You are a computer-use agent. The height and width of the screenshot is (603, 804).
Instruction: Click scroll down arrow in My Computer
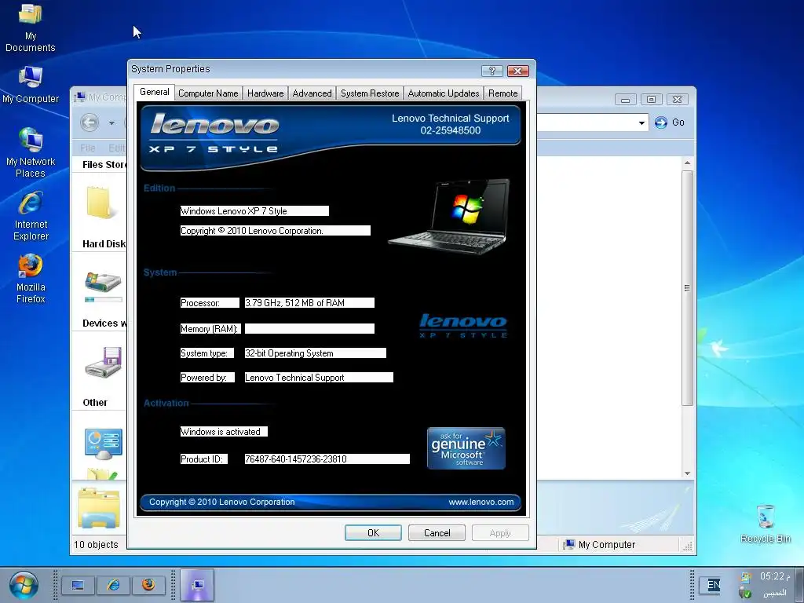[687, 473]
